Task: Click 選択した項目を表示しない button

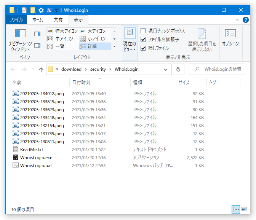Action: click(202, 40)
